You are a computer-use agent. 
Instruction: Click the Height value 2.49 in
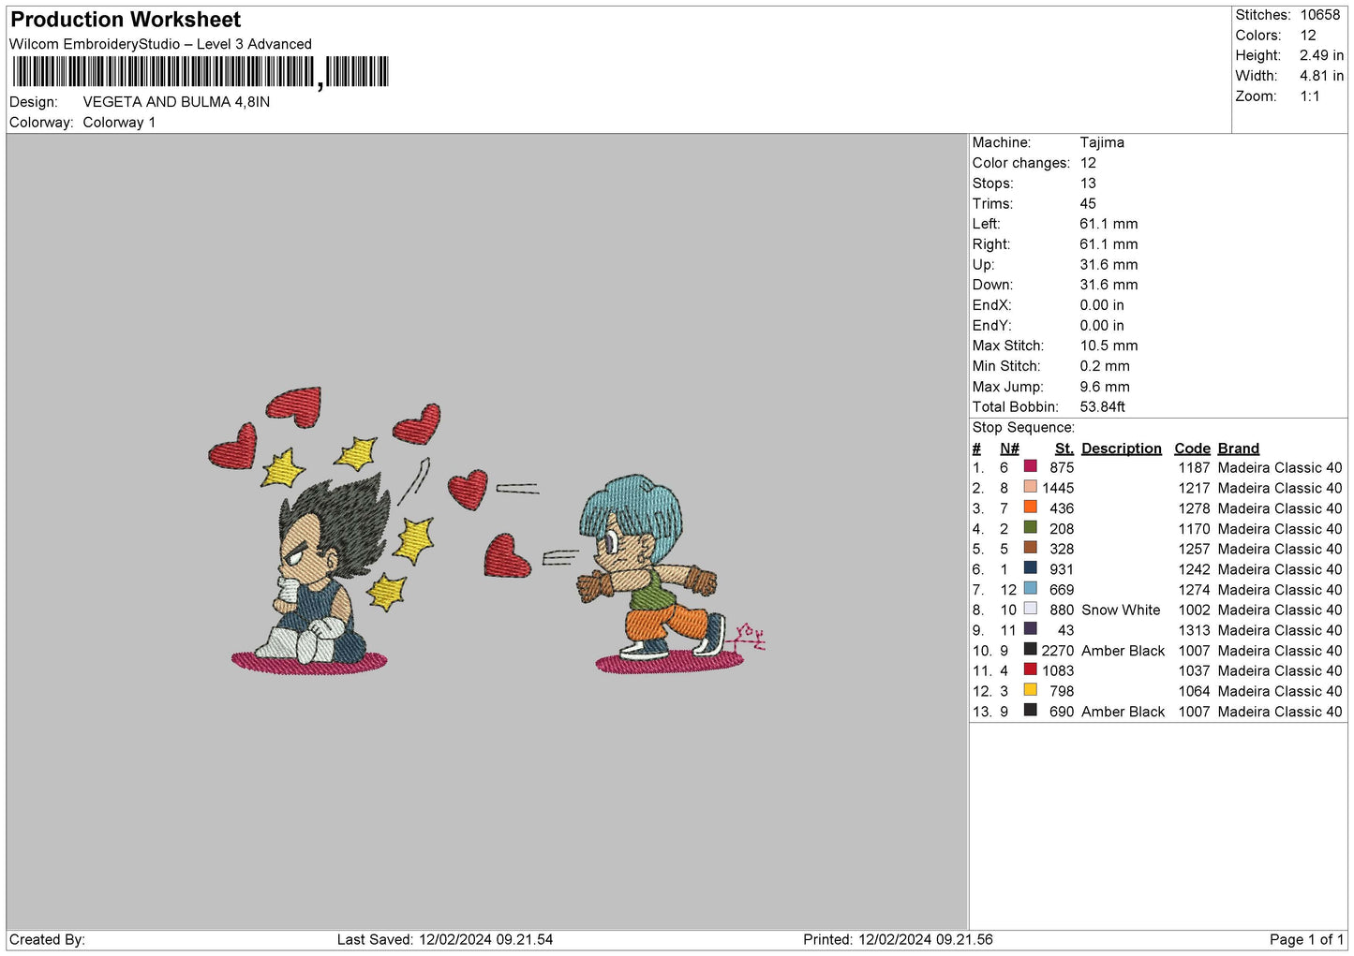tap(1321, 55)
